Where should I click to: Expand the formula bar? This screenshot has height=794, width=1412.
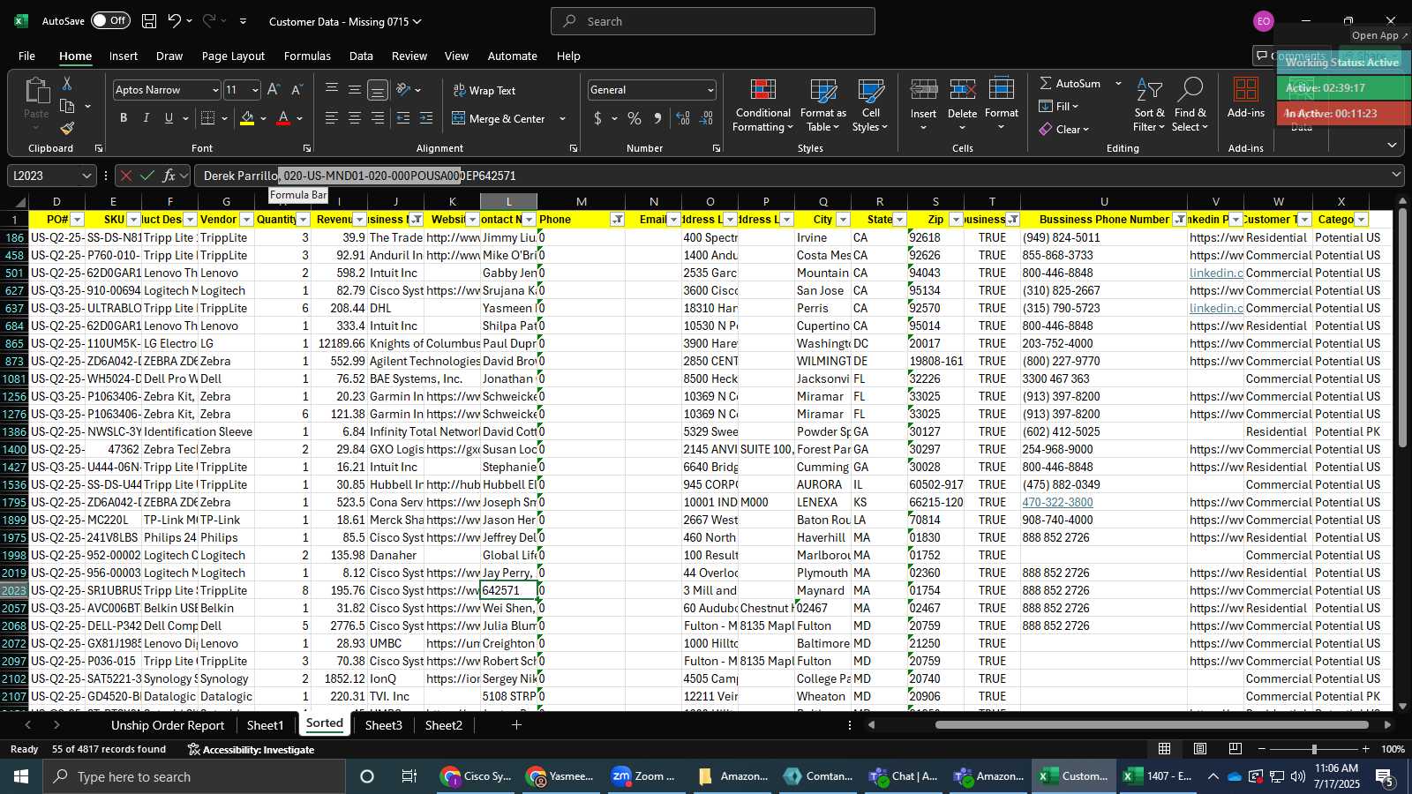click(1396, 176)
